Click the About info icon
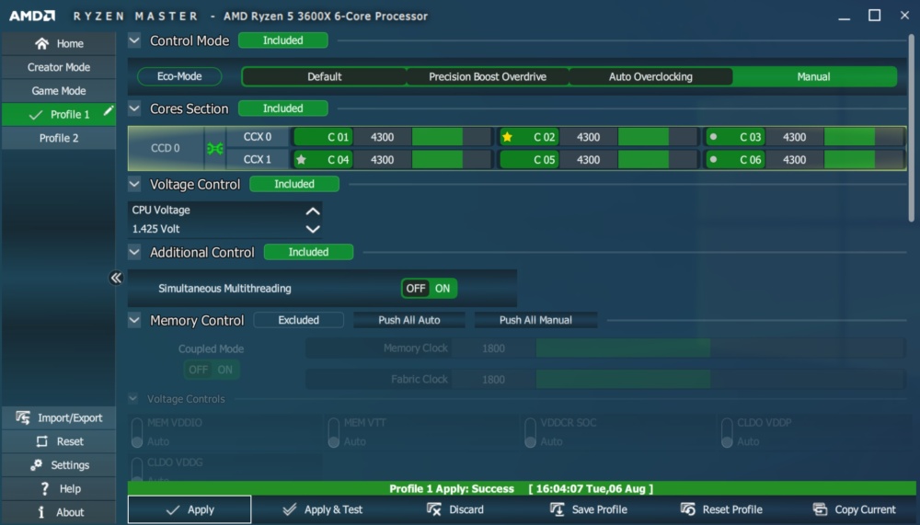This screenshot has height=525, width=920. pyautogui.click(x=41, y=512)
